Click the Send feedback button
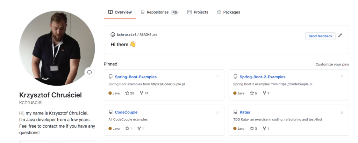This screenshot has width=358, height=143. point(320,36)
